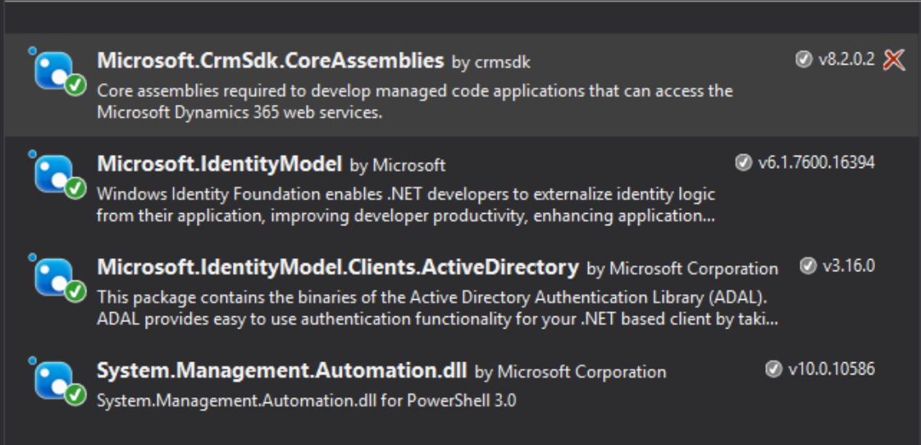Viewport: 921px width, 445px height.
Task: Click installed checkmark icon beside v8.2.0.2
Action: click(x=804, y=60)
